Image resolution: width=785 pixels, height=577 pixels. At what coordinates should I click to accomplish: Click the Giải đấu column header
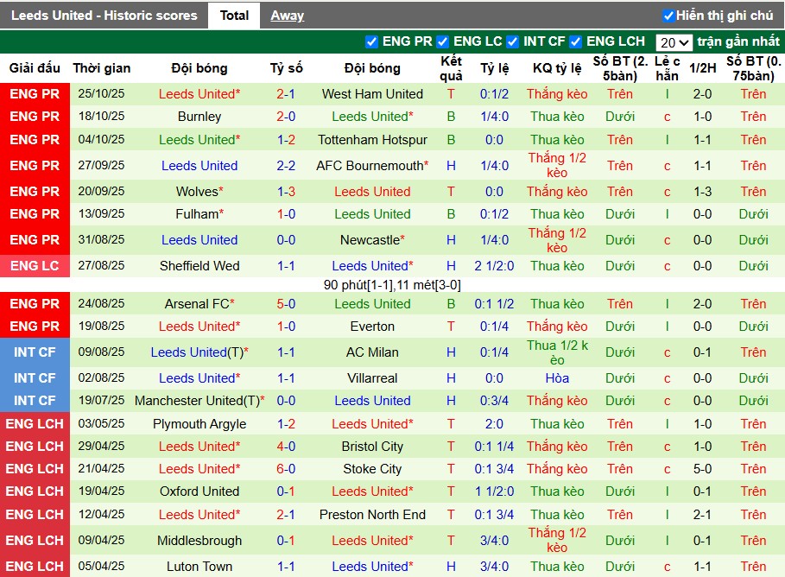[35, 68]
